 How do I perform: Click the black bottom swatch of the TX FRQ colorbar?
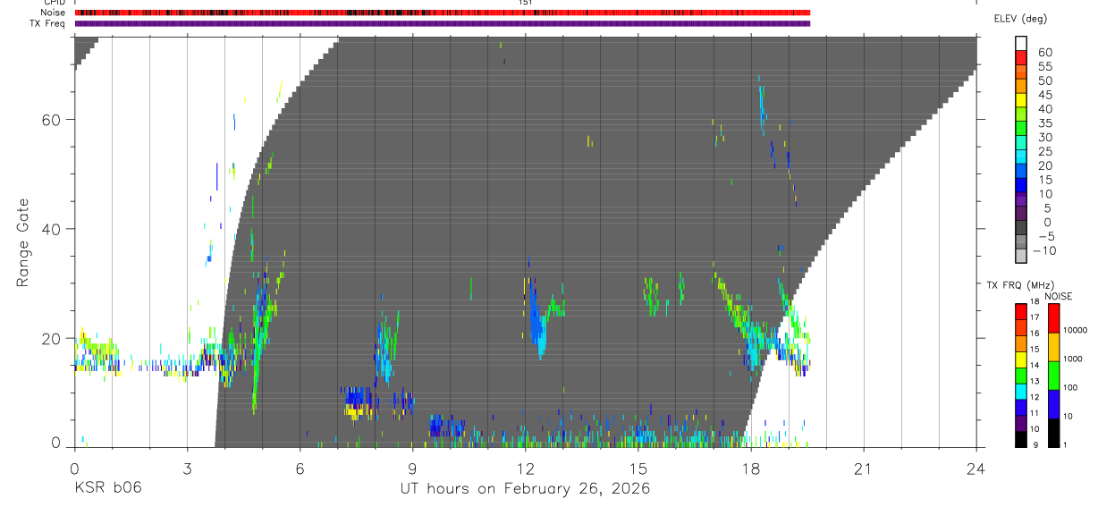click(1020, 439)
